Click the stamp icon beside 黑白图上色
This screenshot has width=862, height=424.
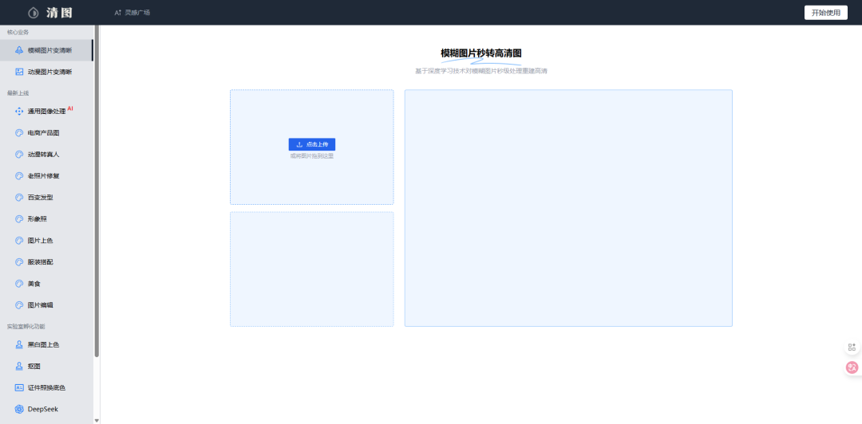click(19, 344)
